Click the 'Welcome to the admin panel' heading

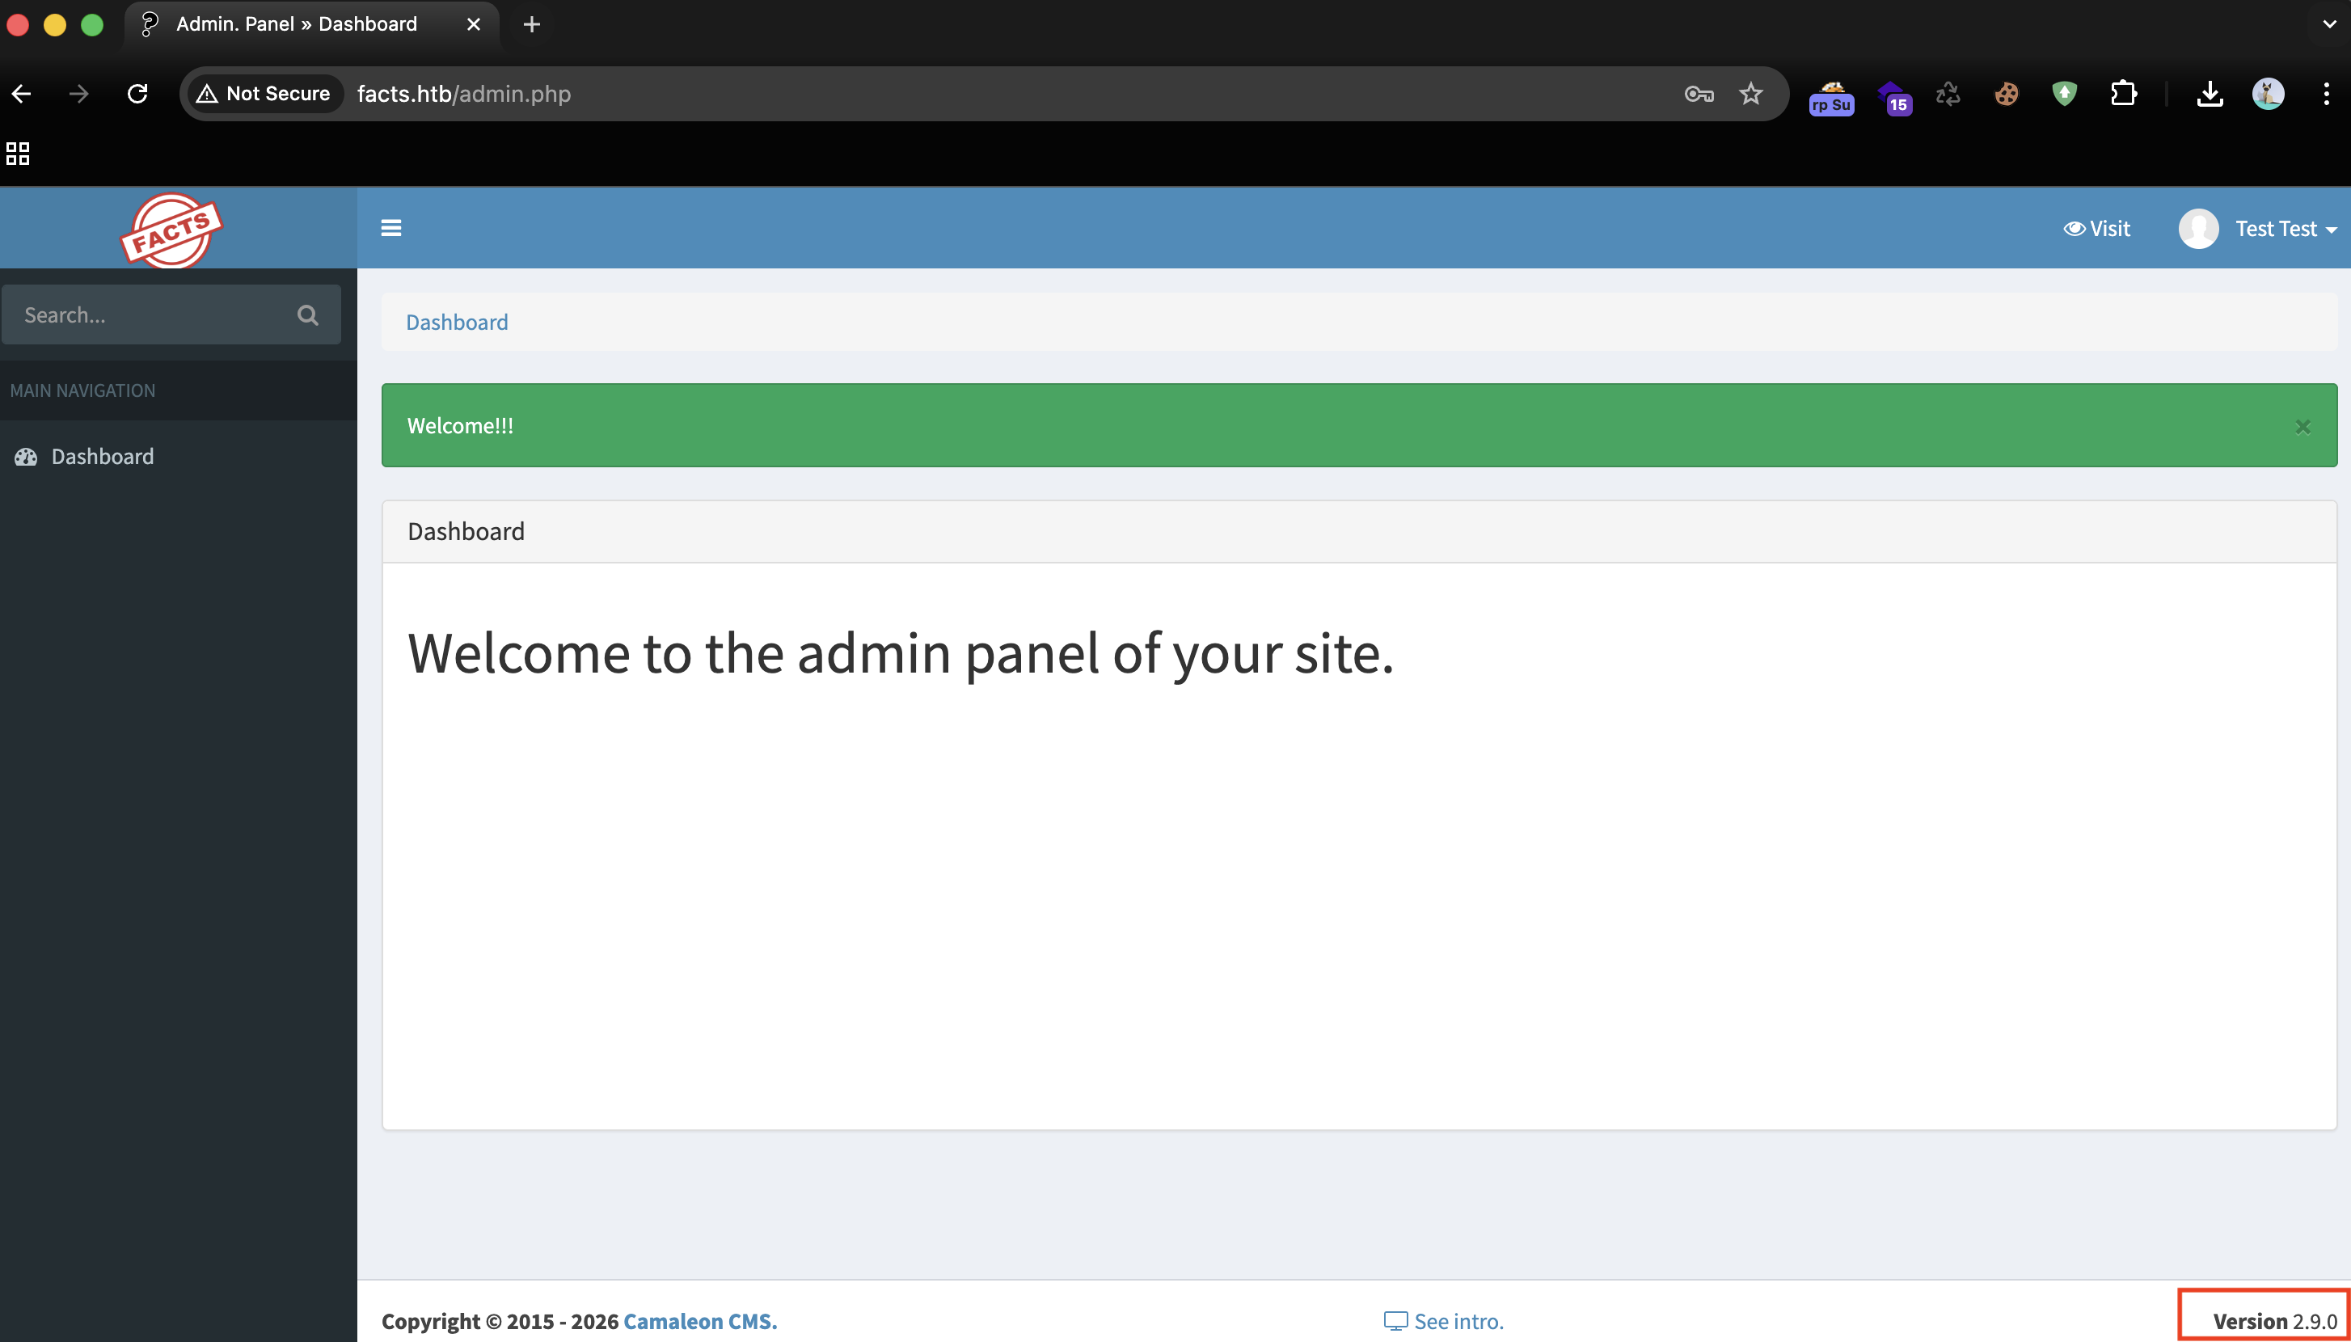coord(901,653)
